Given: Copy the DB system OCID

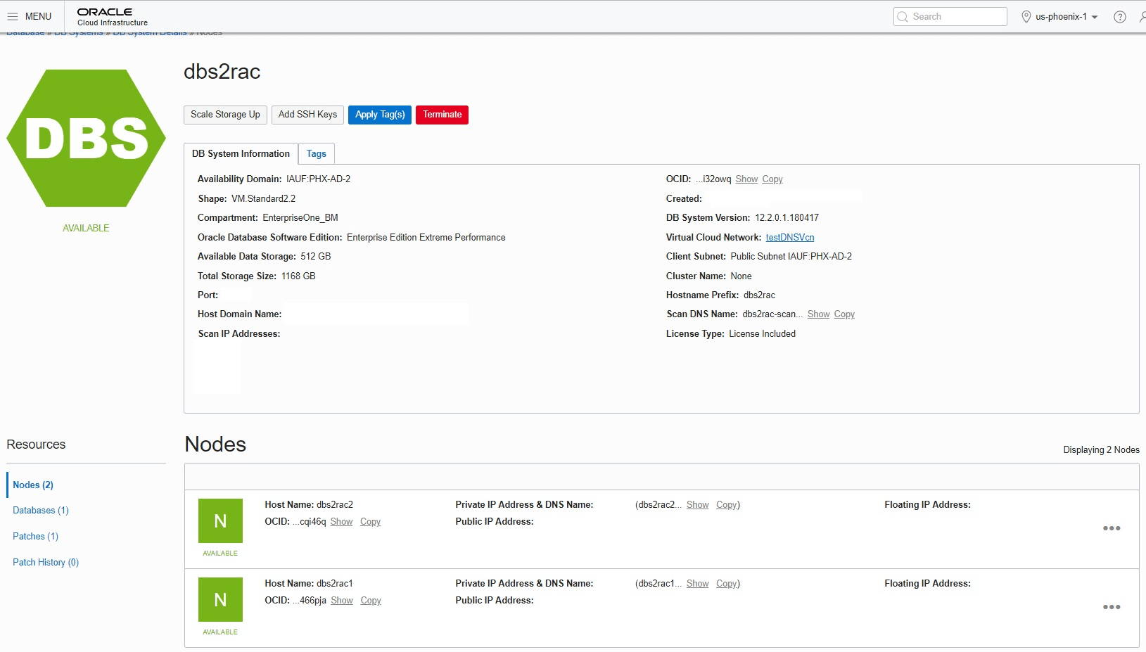Looking at the screenshot, I should [x=772, y=179].
